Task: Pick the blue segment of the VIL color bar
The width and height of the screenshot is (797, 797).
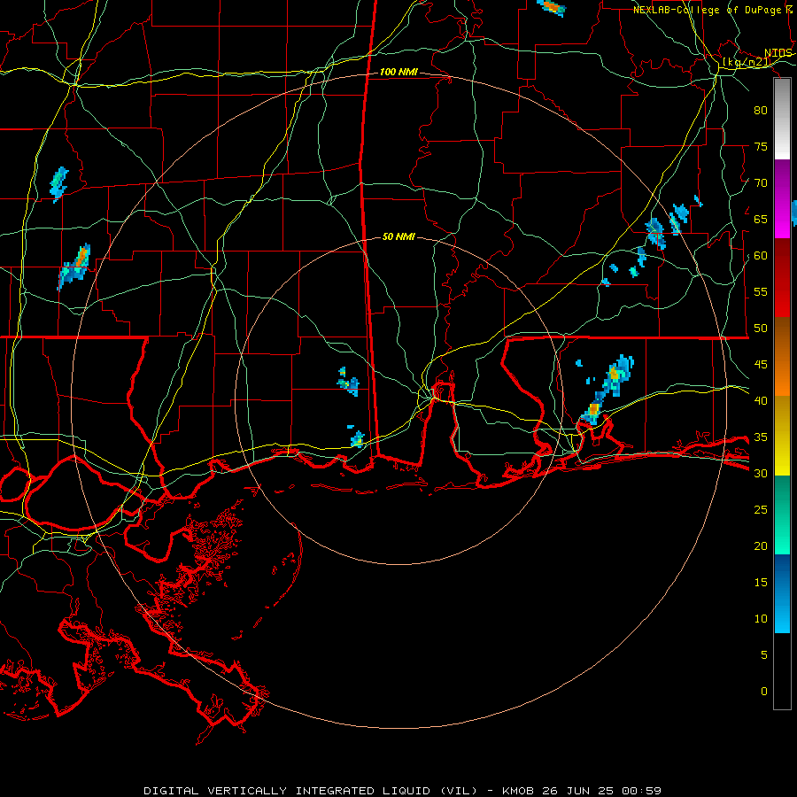Action: tap(782, 593)
